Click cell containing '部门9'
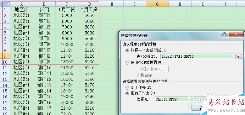 tap(44, 62)
